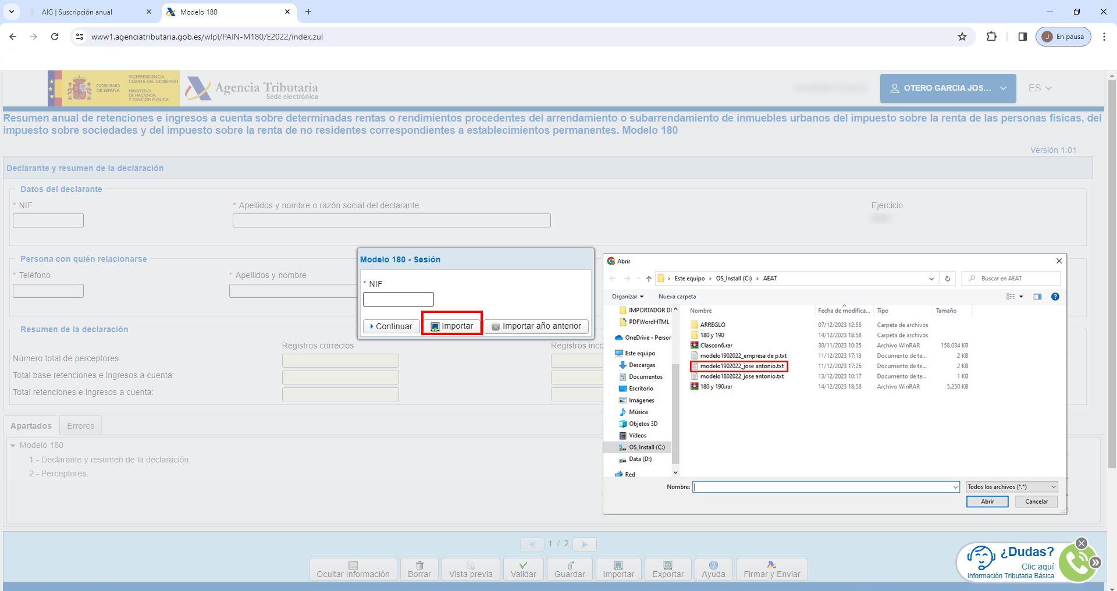The width and height of the screenshot is (1117, 591).
Task: Click Borrar trash button
Action: [x=419, y=569]
